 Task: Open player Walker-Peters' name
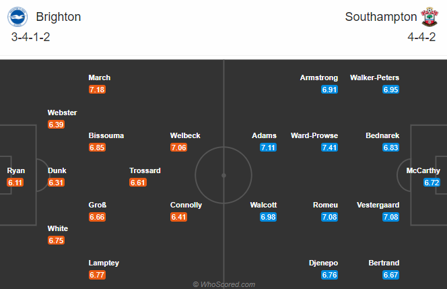pyautogui.click(x=374, y=77)
